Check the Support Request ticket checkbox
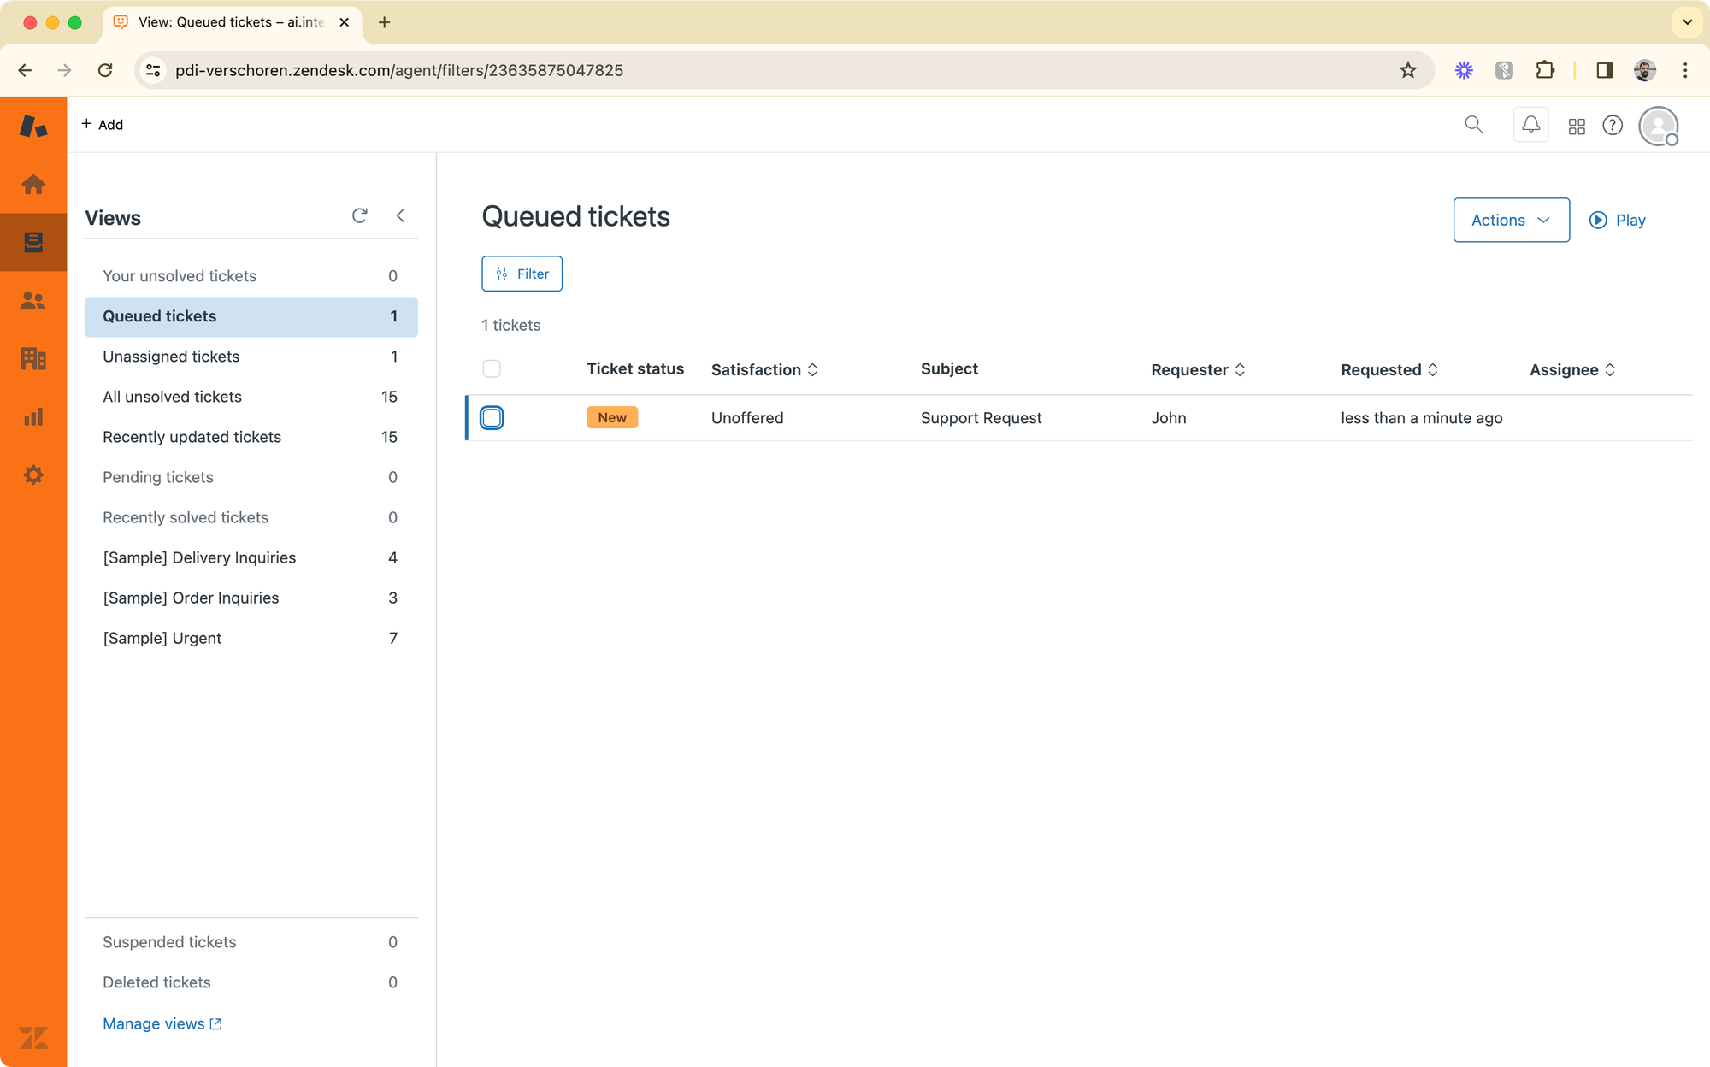This screenshot has width=1710, height=1067. 492,418
